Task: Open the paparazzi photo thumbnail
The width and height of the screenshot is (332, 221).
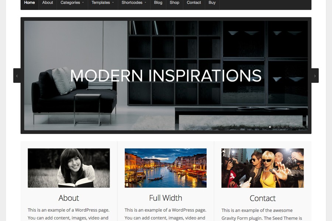Action: 263,168
